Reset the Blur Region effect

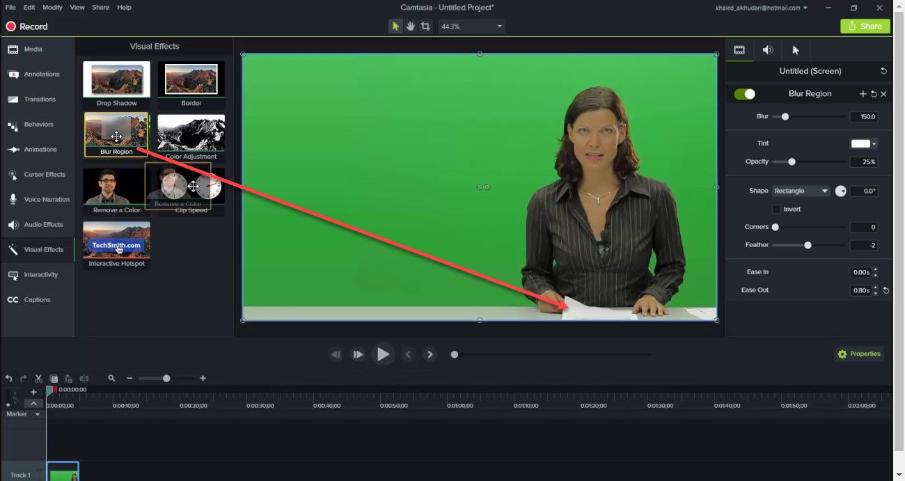(x=874, y=94)
